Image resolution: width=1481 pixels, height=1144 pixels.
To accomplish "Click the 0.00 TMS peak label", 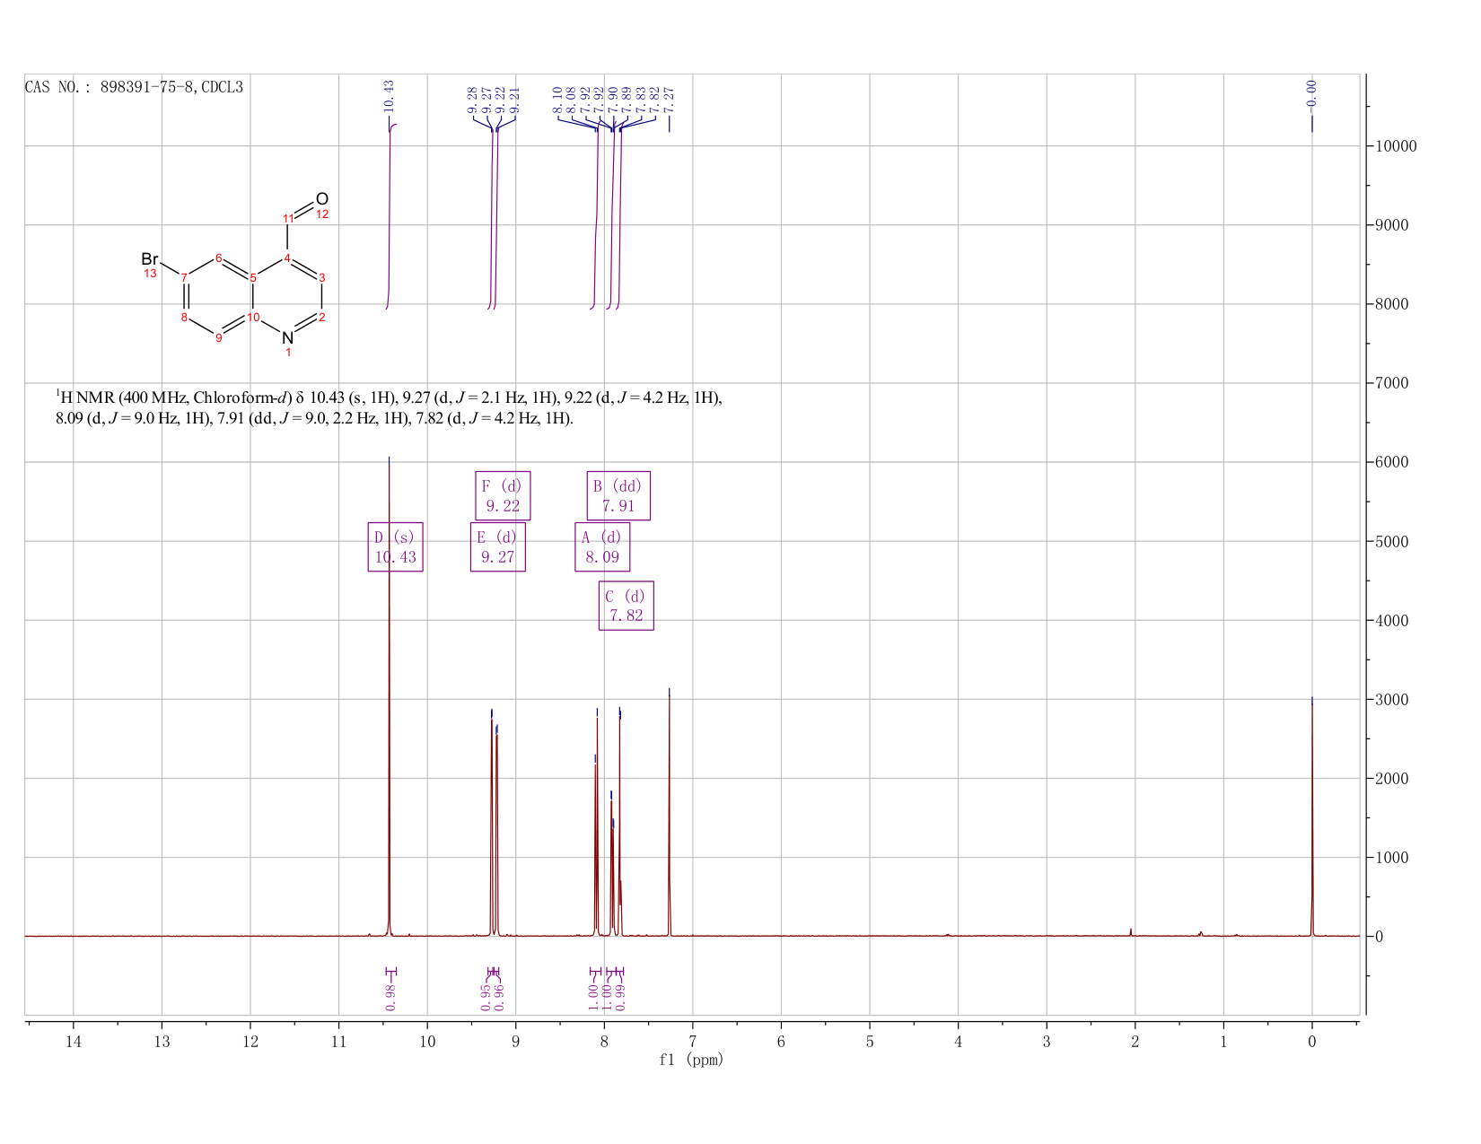I will (1311, 93).
